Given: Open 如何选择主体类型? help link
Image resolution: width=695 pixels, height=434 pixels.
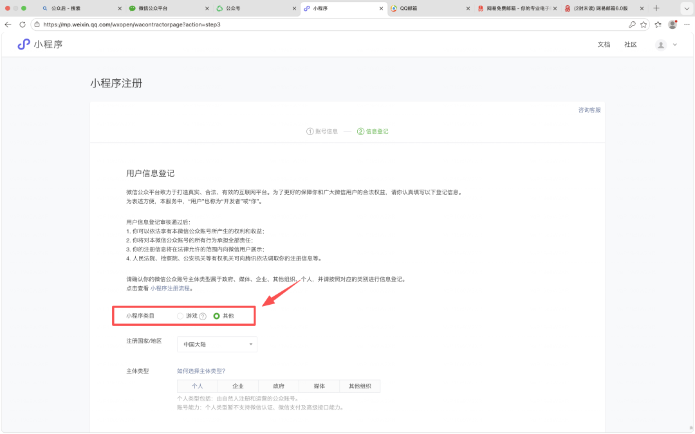Looking at the screenshot, I should click(201, 371).
